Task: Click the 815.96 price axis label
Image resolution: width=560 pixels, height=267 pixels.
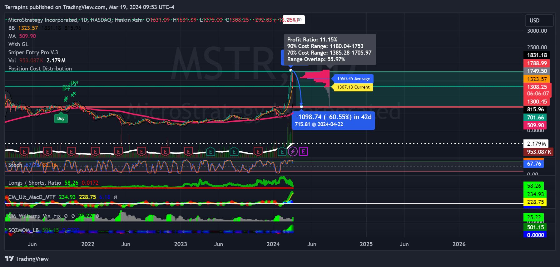Action: 535,109
